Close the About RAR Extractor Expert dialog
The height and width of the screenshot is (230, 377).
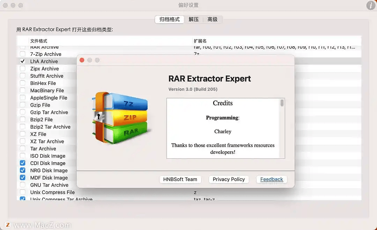pos(82,60)
